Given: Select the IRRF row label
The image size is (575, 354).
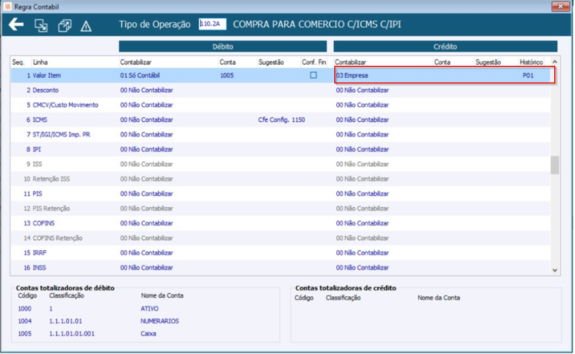Looking at the screenshot, I should [x=39, y=253].
